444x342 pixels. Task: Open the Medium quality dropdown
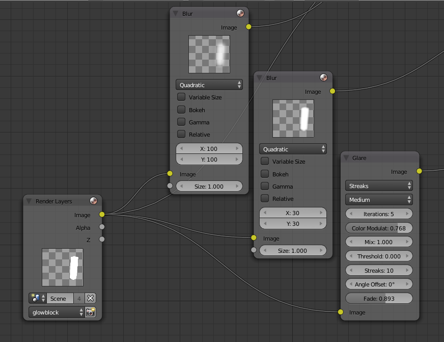(x=379, y=200)
